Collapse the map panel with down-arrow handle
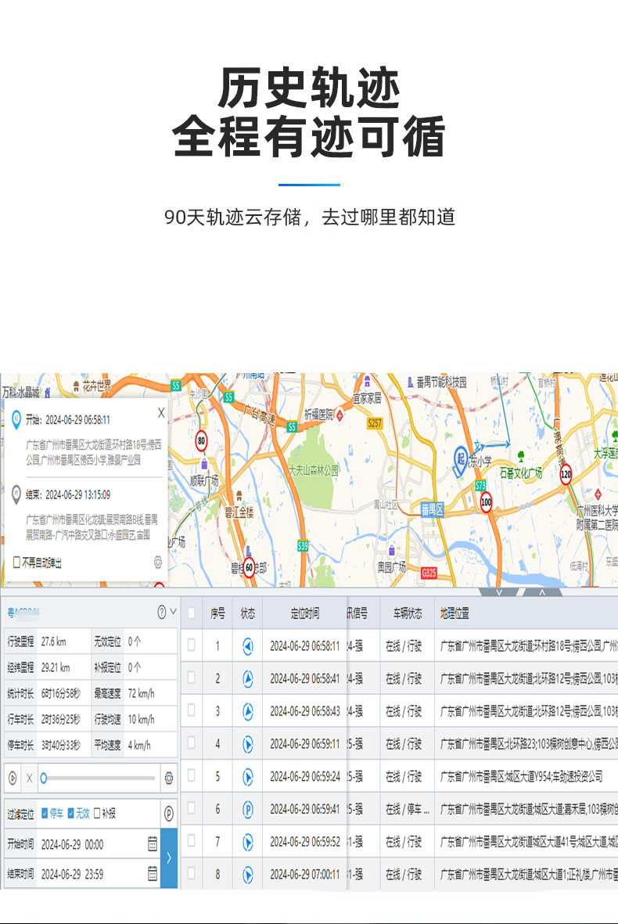Viewport: 618px width, 924px height. [499, 592]
